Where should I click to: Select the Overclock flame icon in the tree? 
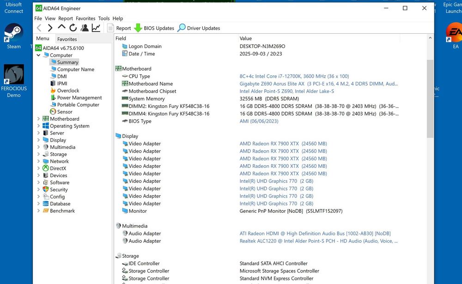coord(53,91)
